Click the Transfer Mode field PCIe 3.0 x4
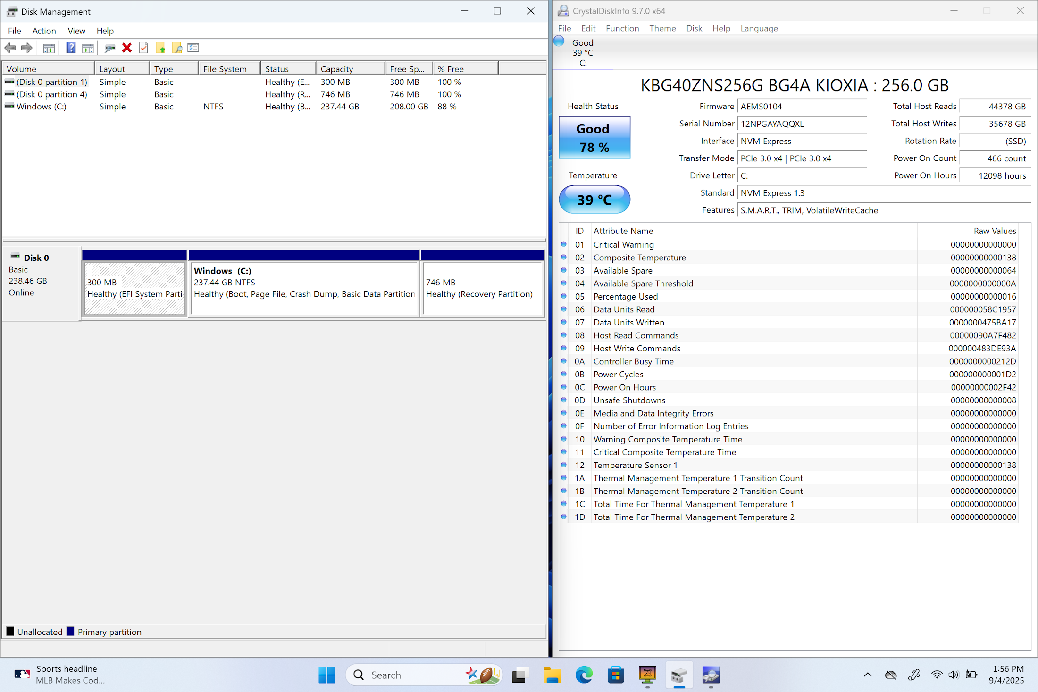The height and width of the screenshot is (692, 1038). [x=802, y=158]
